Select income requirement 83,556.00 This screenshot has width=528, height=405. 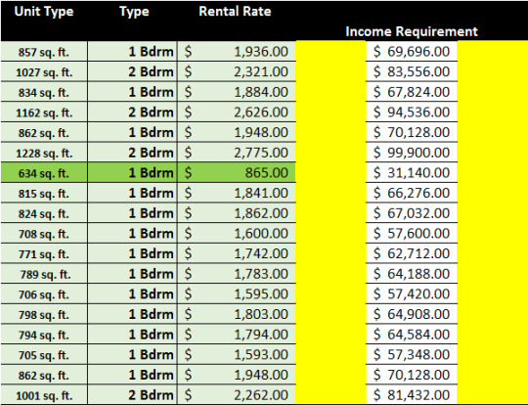pyautogui.click(x=412, y=71)
